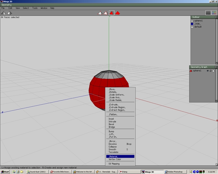This screenshot has height=174, width=218.
Task: Choose Move from context menu
Action: 120,89
